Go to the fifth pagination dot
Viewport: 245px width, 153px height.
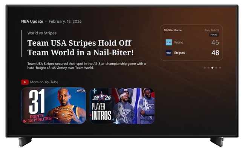click(x=220, y=68)
